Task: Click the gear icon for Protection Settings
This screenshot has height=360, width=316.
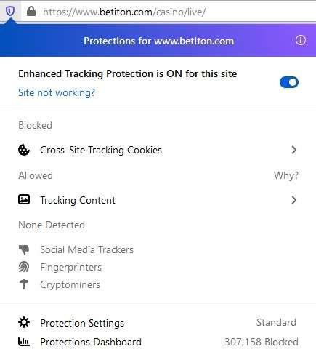Action: click(x=24, y=322)
